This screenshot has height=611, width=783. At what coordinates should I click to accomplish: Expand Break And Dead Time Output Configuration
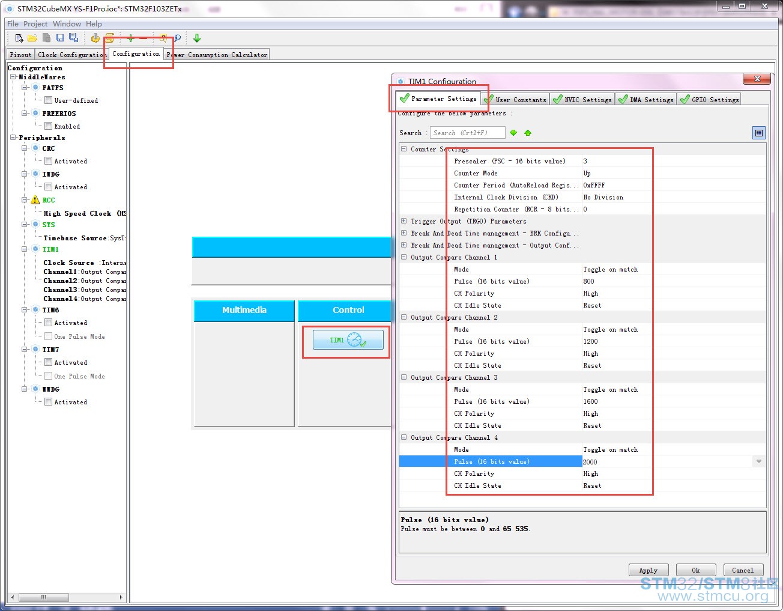[404, 245]
